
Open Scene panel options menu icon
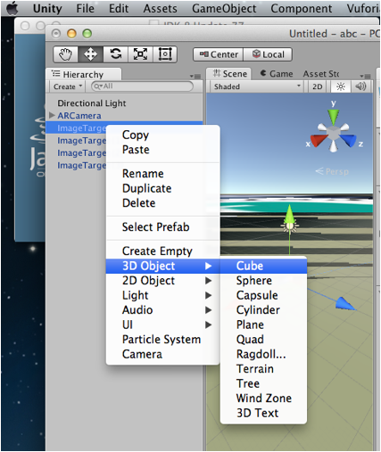(x=365, y=77)
